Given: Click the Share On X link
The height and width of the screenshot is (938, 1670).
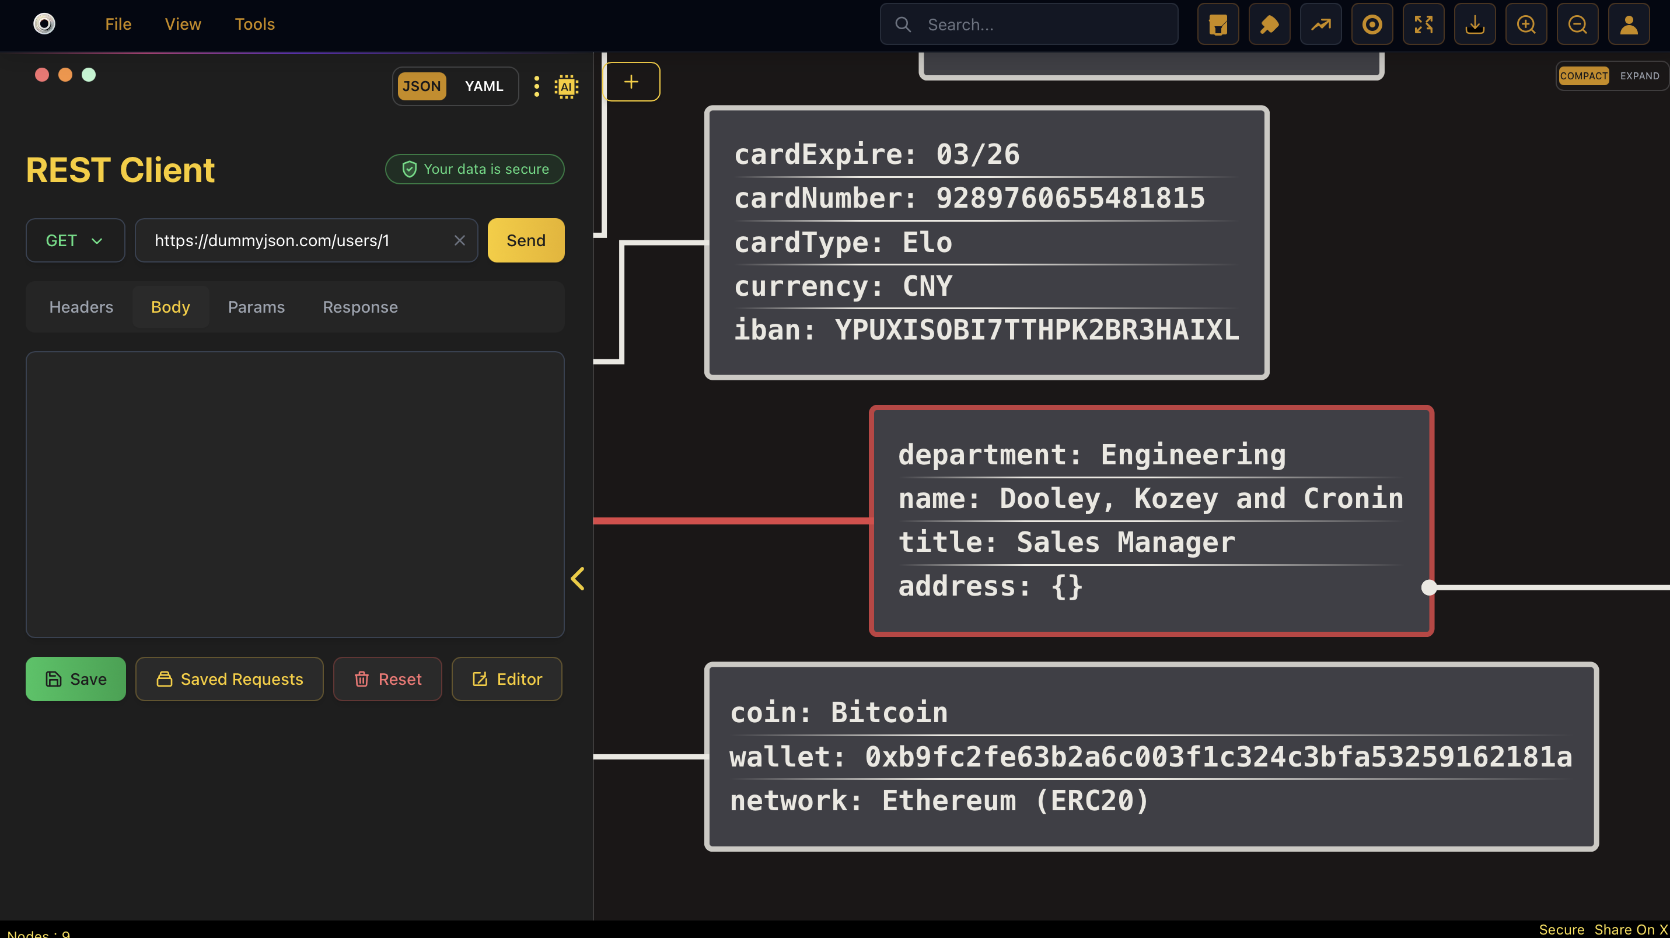Looking at the screenshot, I should pyautogui.click(x=1631, y=930).
